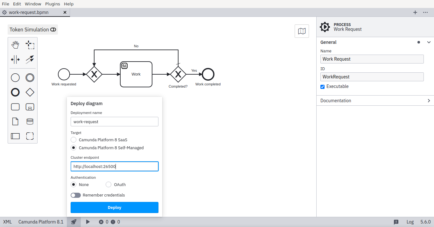The image size is (434, 227).
Task: Open the XML view
Action: coord(7,222)
